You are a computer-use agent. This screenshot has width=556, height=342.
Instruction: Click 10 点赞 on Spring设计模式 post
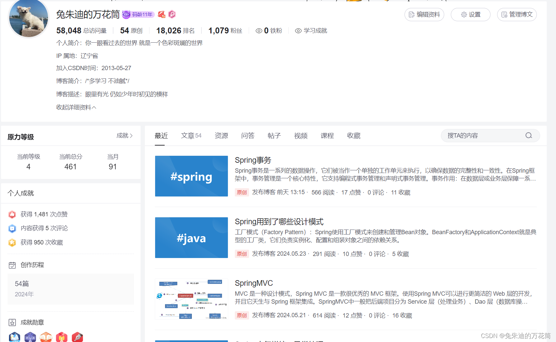353,254
